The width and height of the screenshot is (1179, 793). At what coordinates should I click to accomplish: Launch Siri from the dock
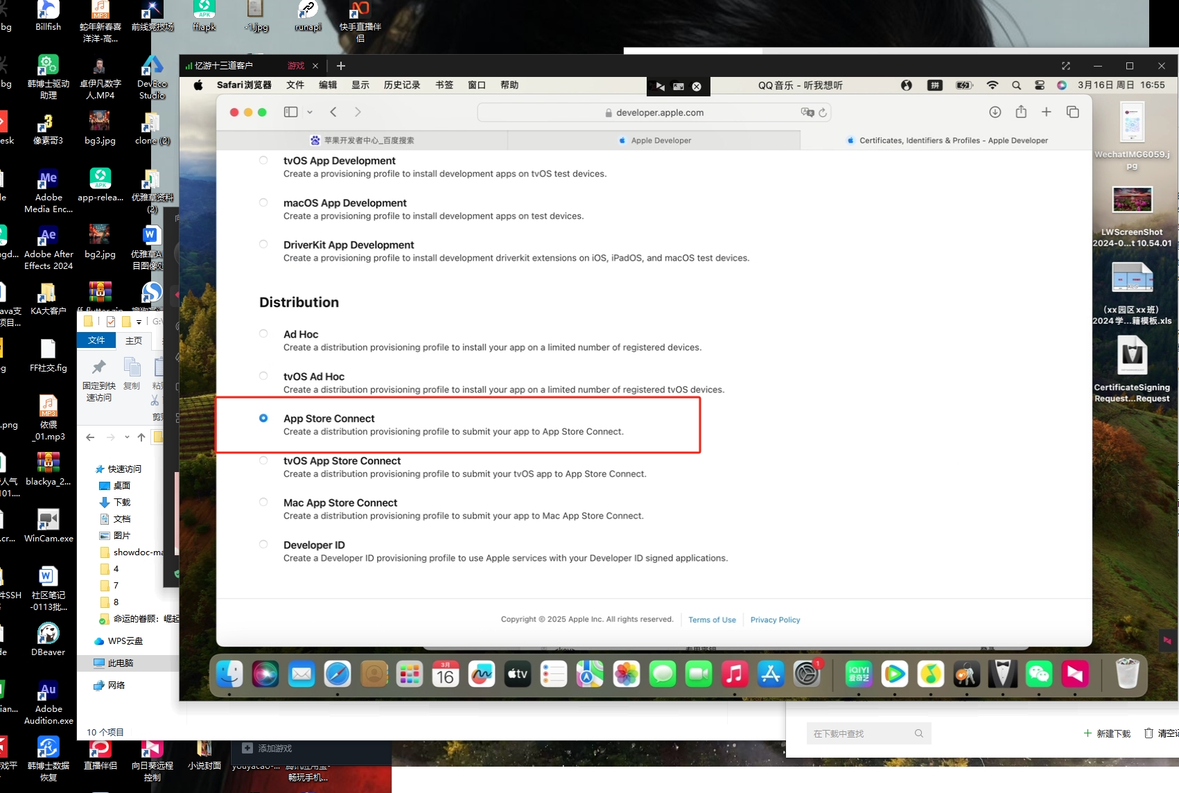[265, 674]
